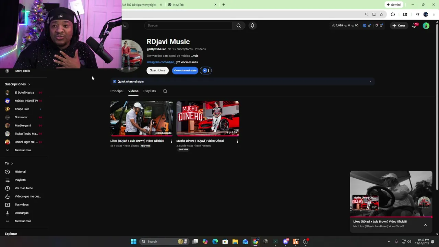
Task: Start a voice search with the microphone icon
Action: (252, 25)
